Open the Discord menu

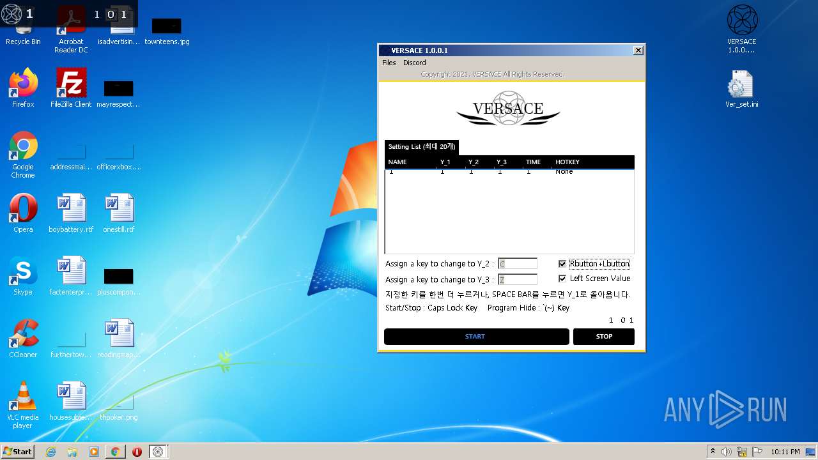[414, 63]
